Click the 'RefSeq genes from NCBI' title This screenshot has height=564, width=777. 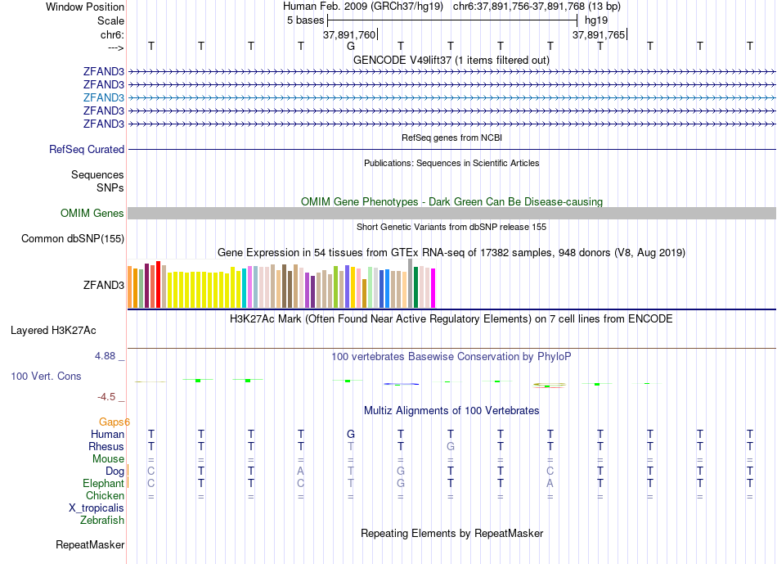[x=451, y=138]
